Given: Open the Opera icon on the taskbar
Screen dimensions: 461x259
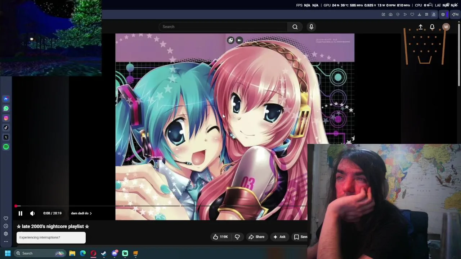Looking at the screenshot, I should pyautogui.click(x=93, y=253).
